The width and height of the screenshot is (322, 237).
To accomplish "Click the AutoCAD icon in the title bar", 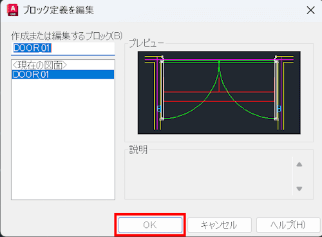I will pos(13,10).
